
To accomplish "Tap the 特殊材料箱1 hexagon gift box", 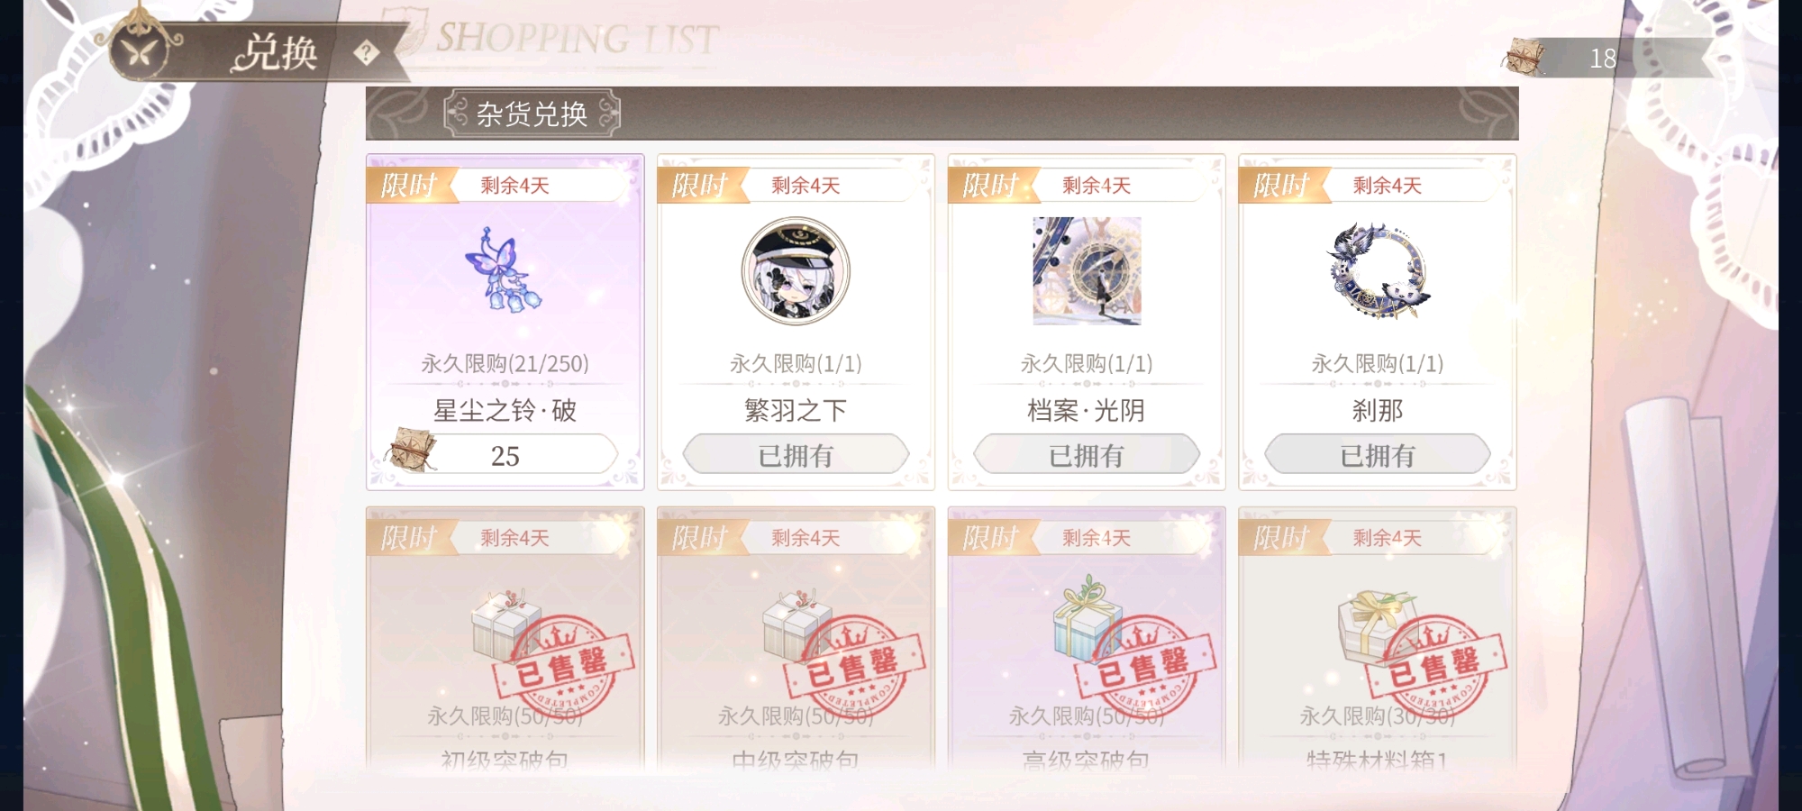I will [x=1376, y=624].
